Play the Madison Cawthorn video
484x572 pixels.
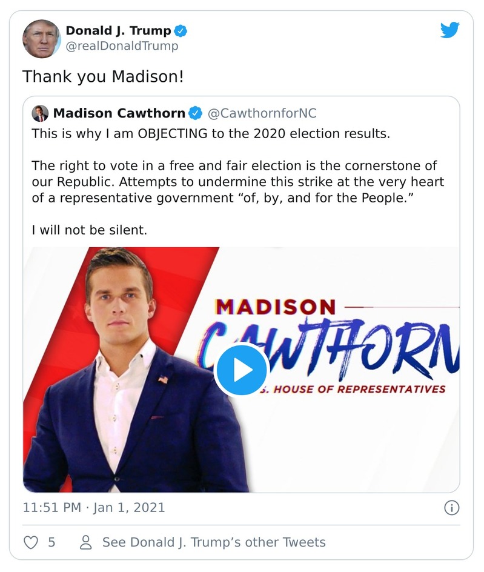pos(241,370)
